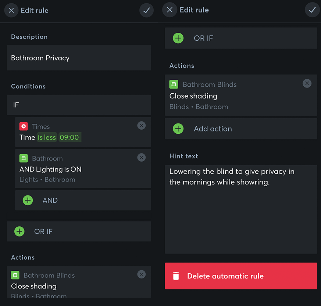Change the 09:00 time value

(x=69, y=137)
